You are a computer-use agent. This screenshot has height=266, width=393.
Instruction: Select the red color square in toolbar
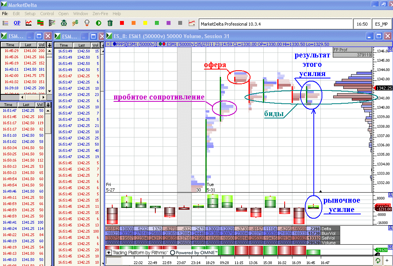pyautogui.click(x=122, y=23)
